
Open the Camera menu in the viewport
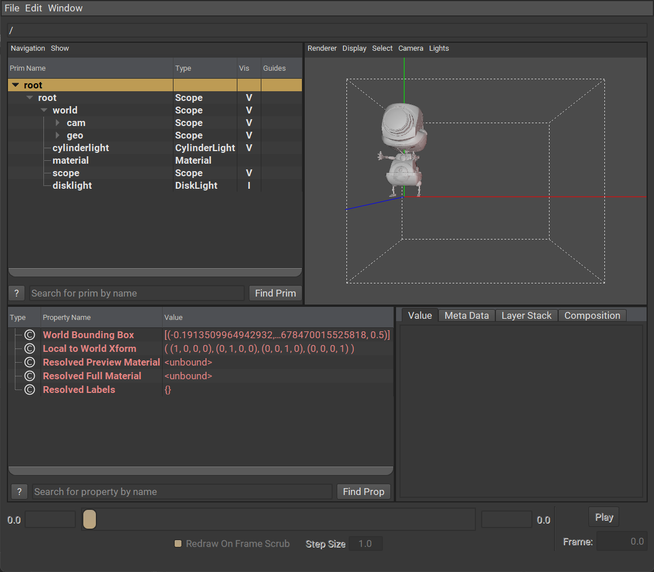click(410, 48)
